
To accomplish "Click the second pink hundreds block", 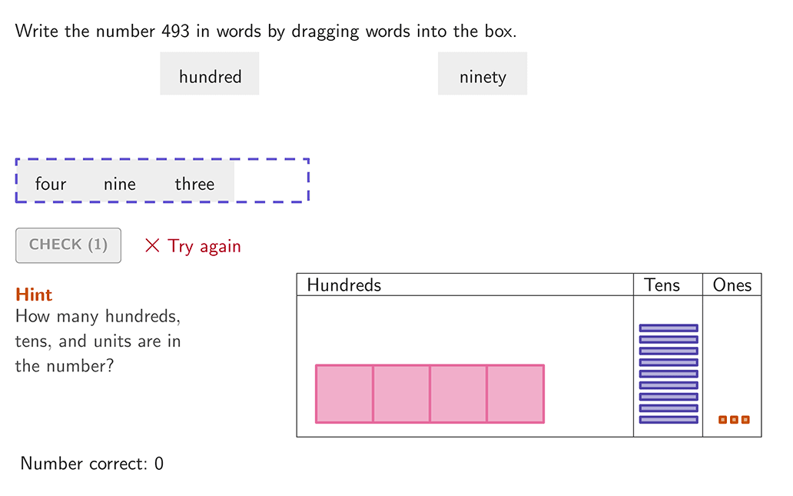I will click(401, 394).
